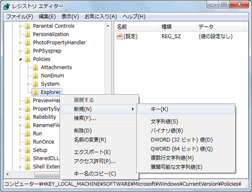Open the お気に入り(A) menu
The width and height of the screenshot is (252, 192).
pyautogui.click(x=101, y=17)
